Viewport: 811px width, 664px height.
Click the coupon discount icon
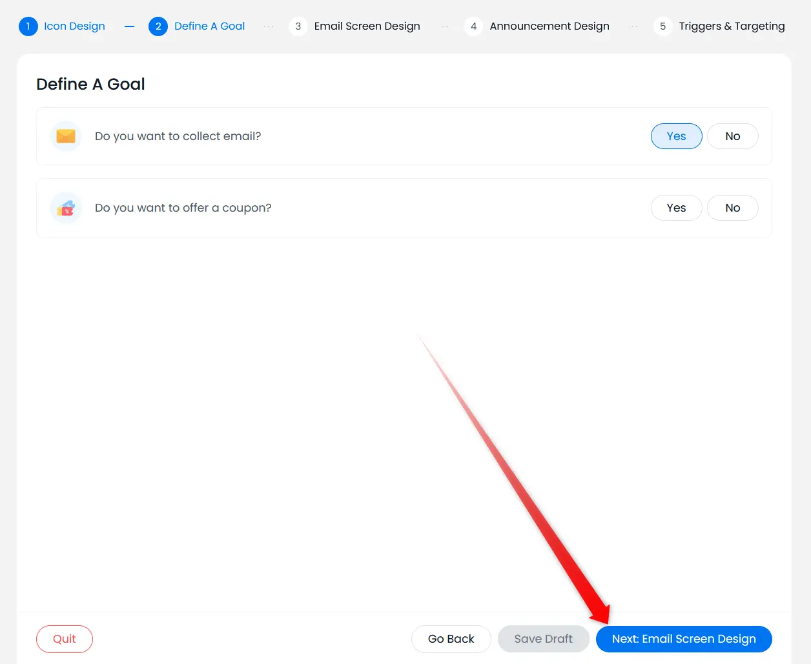point(66,208)
